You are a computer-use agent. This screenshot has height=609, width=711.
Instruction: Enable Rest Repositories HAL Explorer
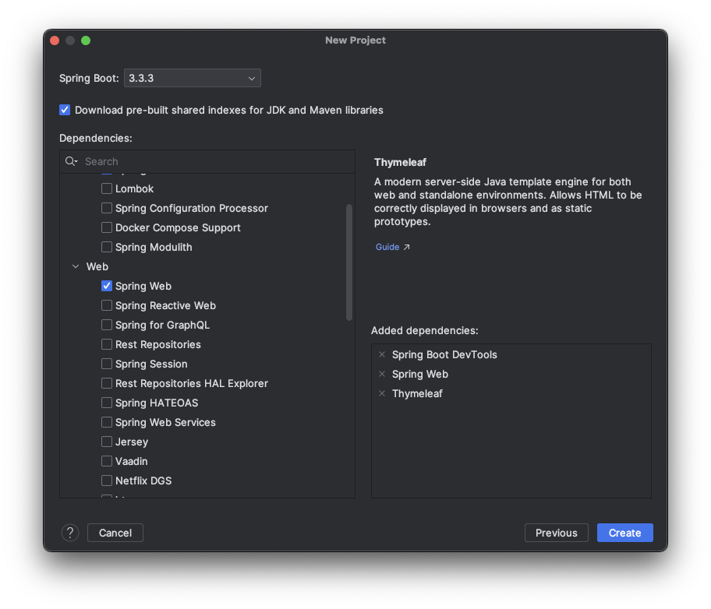107,383
